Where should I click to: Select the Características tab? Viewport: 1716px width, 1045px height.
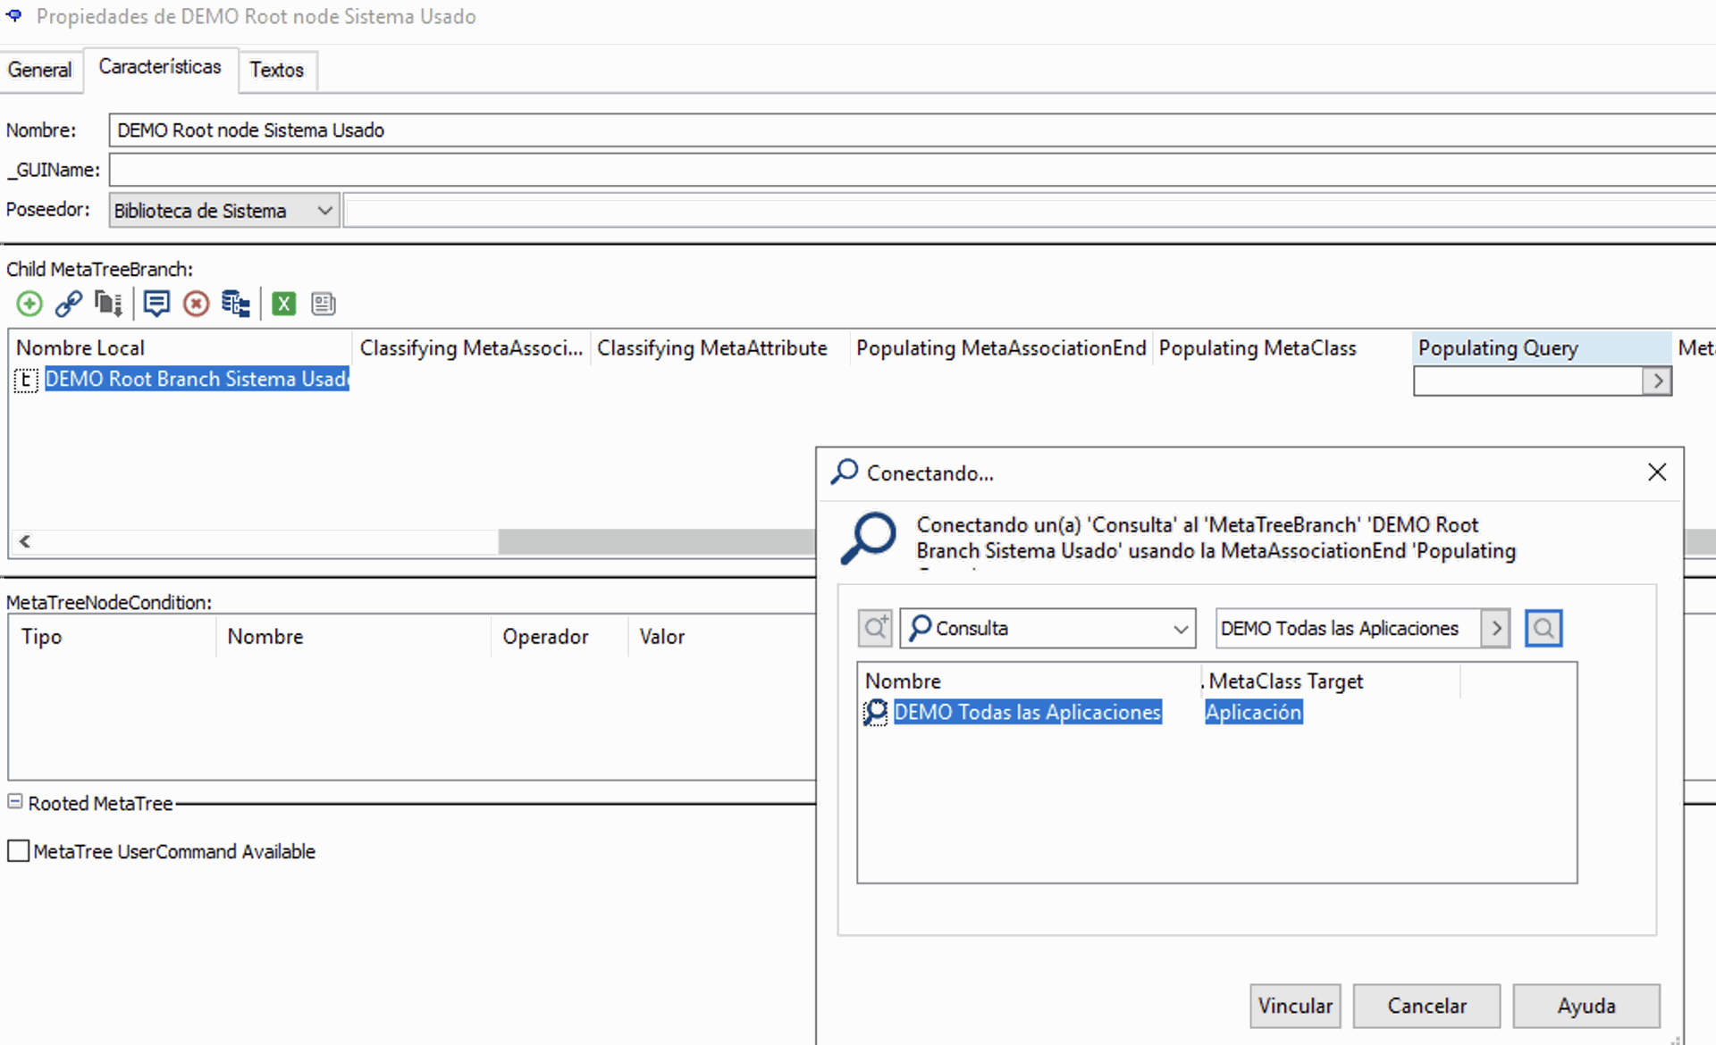click(160, 67)
